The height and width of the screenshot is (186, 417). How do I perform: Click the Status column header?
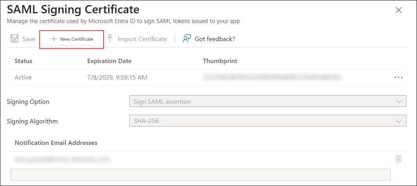pos(24,61)
